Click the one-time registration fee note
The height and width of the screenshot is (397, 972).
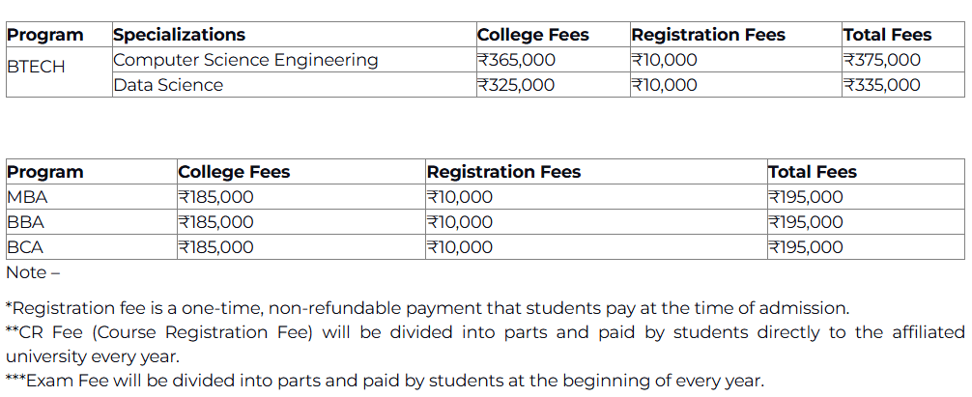[x=427, y=309]
